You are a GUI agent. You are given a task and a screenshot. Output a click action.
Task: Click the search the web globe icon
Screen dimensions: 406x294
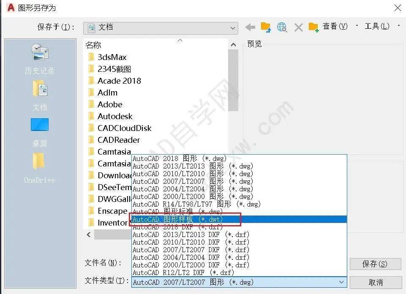[282, 27]
